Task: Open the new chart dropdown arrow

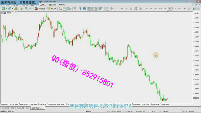Action: click(x=6, y=9)
